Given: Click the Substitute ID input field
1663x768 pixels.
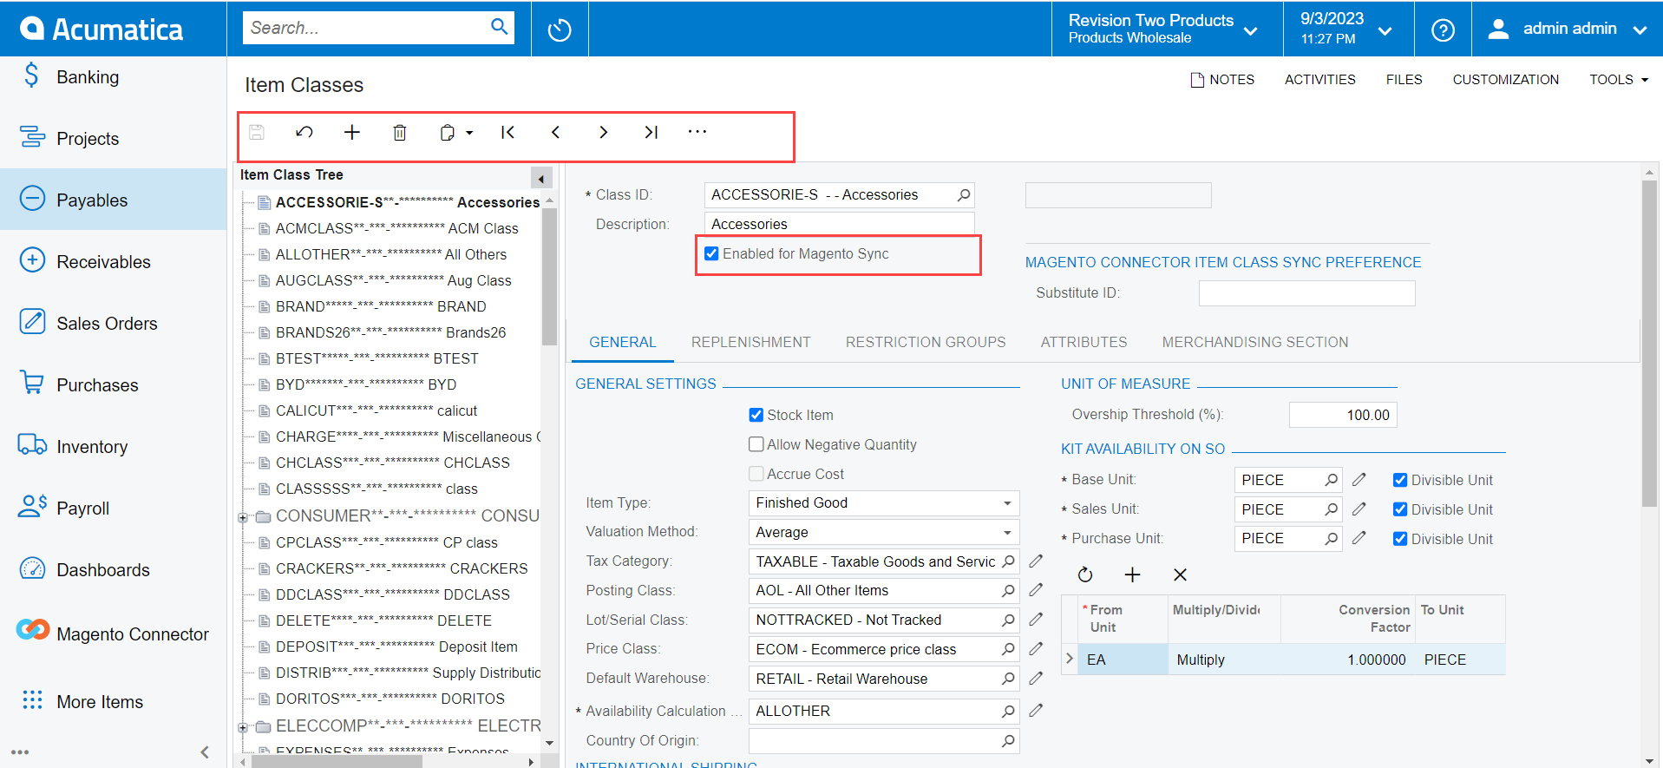Looking at the screenshot, I should coord(1306,293).
